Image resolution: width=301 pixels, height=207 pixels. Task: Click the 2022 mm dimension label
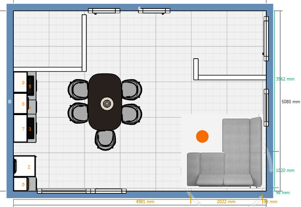(226, 202)
